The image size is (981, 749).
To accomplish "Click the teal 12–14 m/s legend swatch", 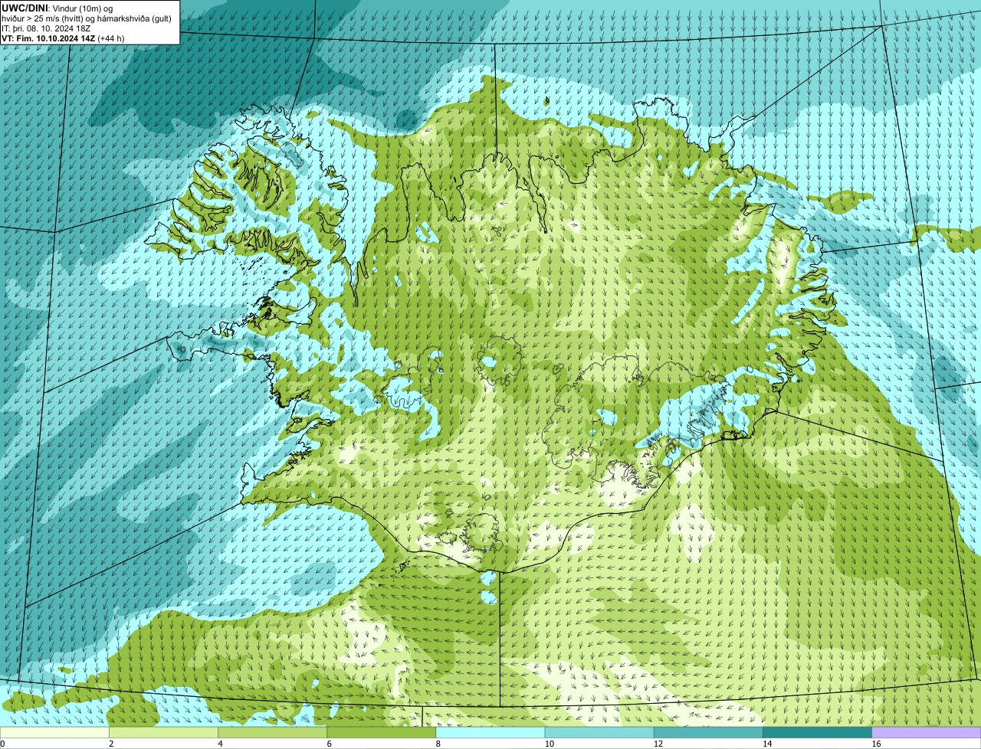I will (708, 732).
